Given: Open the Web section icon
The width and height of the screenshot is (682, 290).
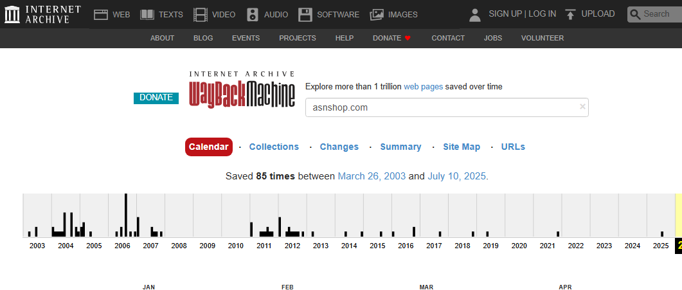Looking at the screenshot, I should pyautogui.click(x=101, y=15).
